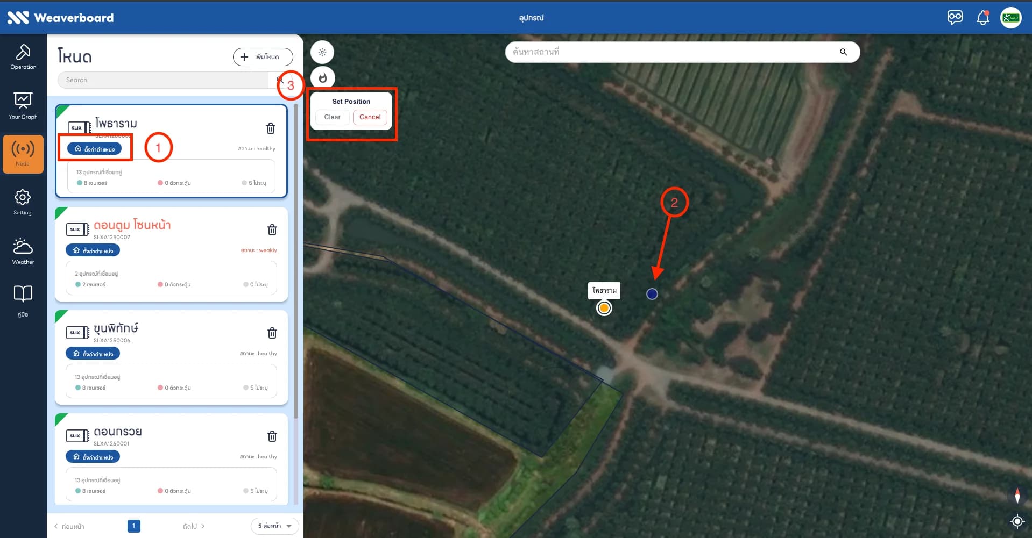Open the chat support icon
This screenshot has height=538, width=1032.
click(x=955, y=18)
